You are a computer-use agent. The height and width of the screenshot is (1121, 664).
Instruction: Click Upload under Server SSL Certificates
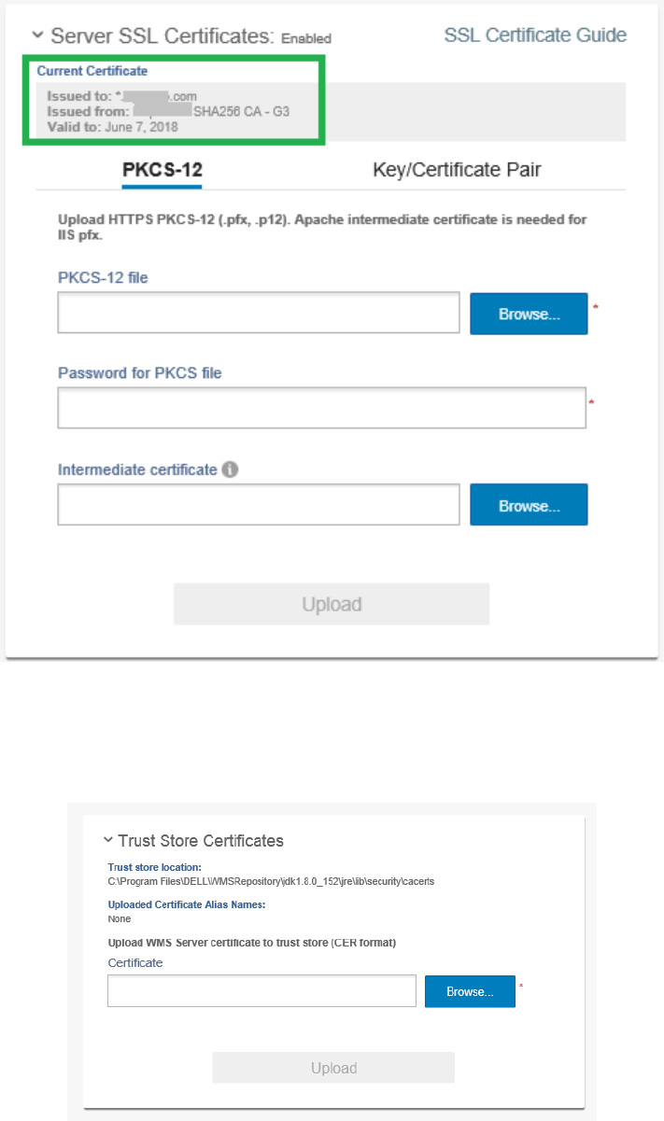(332, 604)
